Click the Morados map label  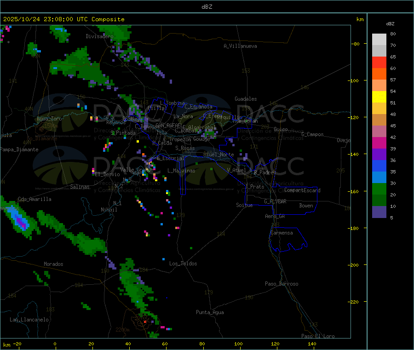click(54, 264)
